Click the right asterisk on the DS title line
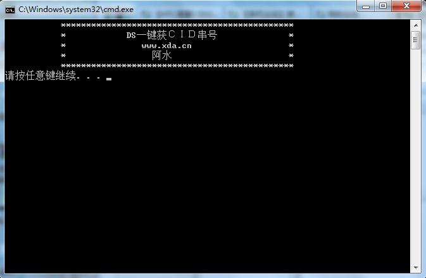 coord(291,35)
